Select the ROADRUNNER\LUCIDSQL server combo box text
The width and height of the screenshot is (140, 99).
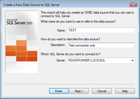[x=87, y=60]
